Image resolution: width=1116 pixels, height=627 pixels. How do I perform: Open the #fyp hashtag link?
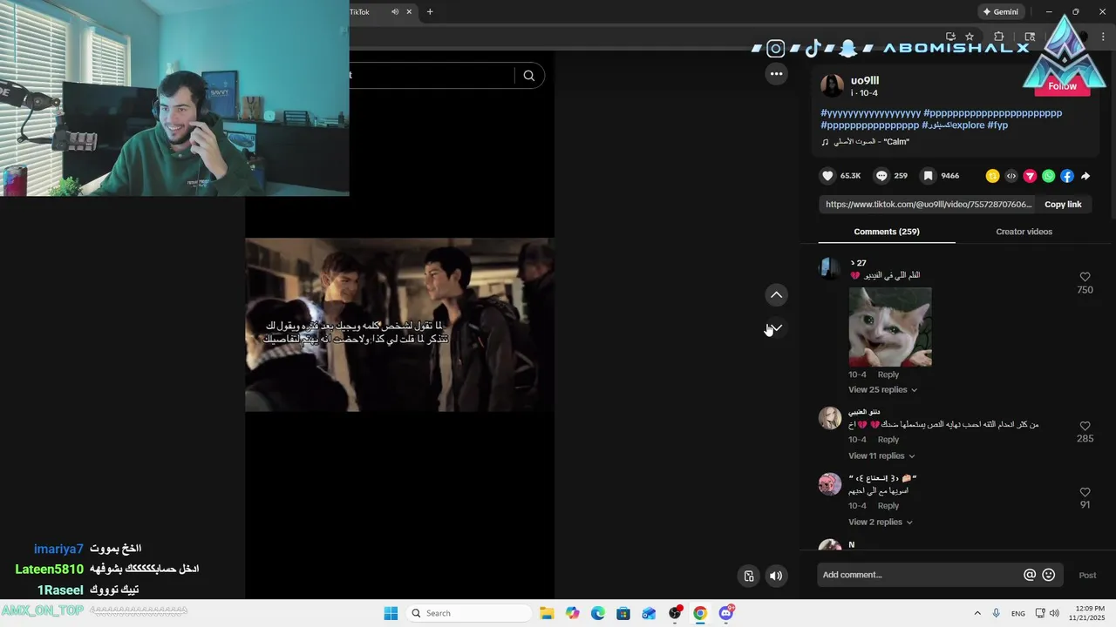click(997, 125)
